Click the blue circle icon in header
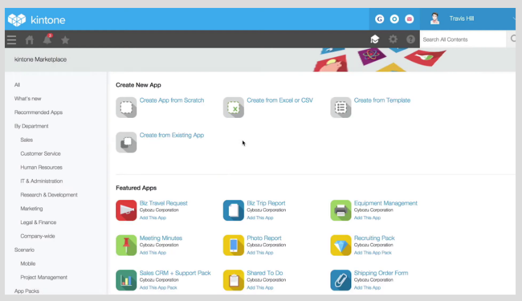The image size is (522, 301). click(x=395, y=19)
